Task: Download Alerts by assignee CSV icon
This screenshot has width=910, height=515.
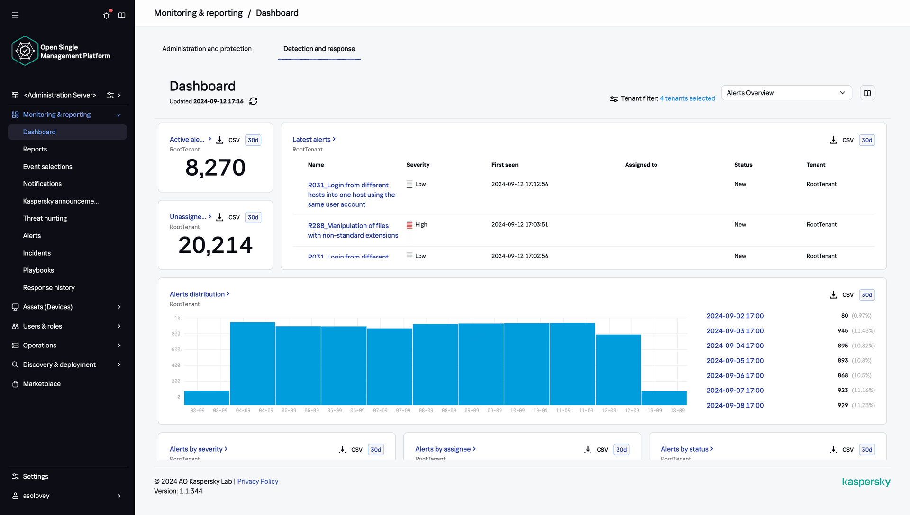Action: [588, 450]
